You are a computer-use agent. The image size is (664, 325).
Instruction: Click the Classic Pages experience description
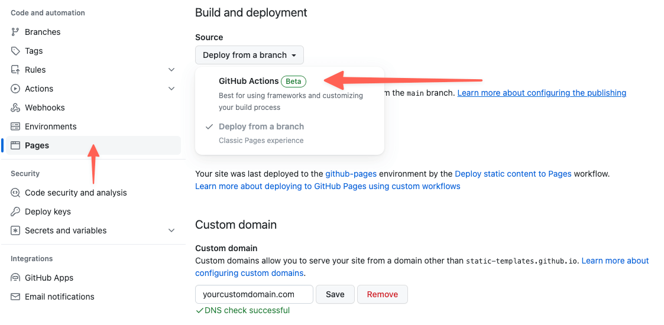(261, 141)
